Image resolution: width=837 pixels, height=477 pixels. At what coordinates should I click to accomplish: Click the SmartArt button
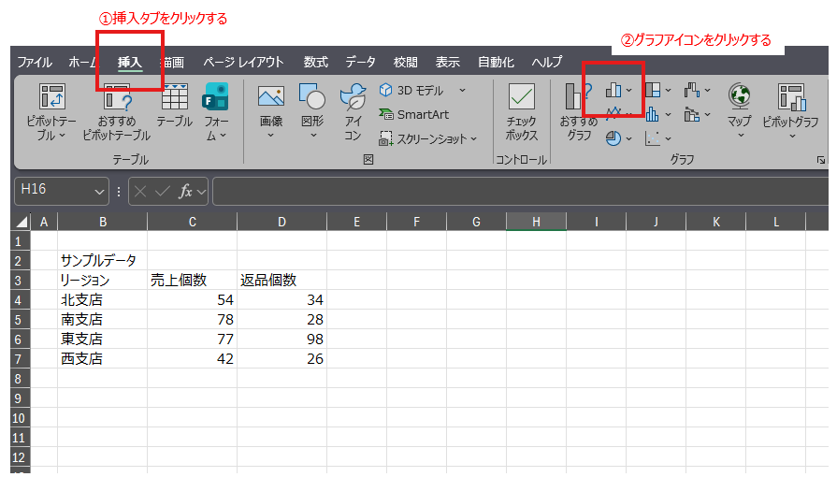(x=413, y=114)
